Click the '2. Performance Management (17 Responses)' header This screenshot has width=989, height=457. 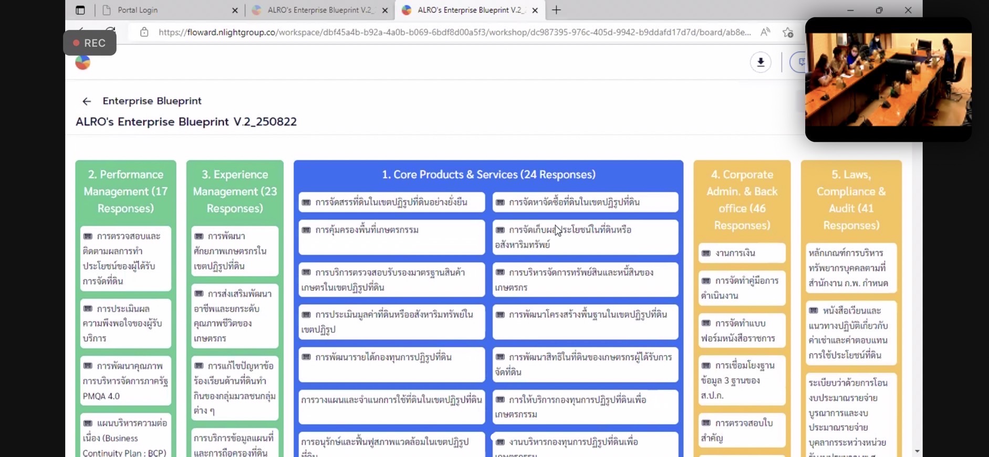(x=126, y=191)
